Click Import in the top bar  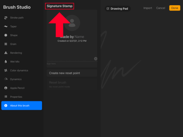[148, 8]
